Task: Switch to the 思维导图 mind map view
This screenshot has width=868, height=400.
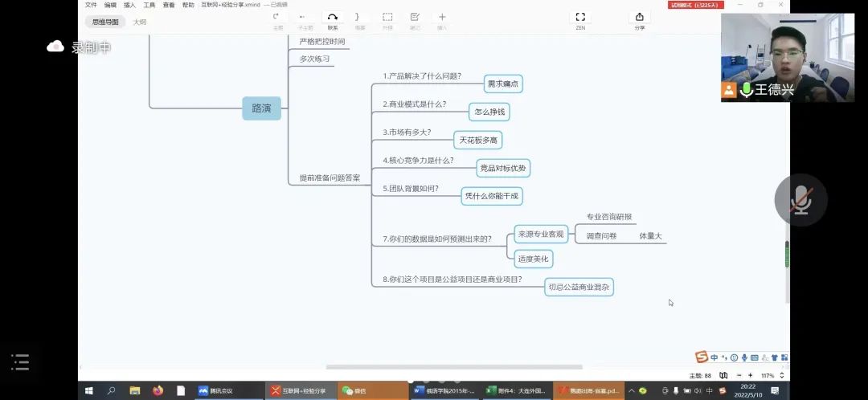Action: [105, 22]
